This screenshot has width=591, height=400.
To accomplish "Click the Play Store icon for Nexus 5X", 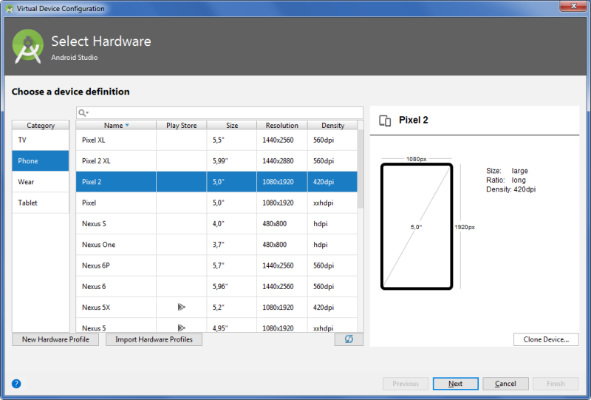I will point(181,307).
